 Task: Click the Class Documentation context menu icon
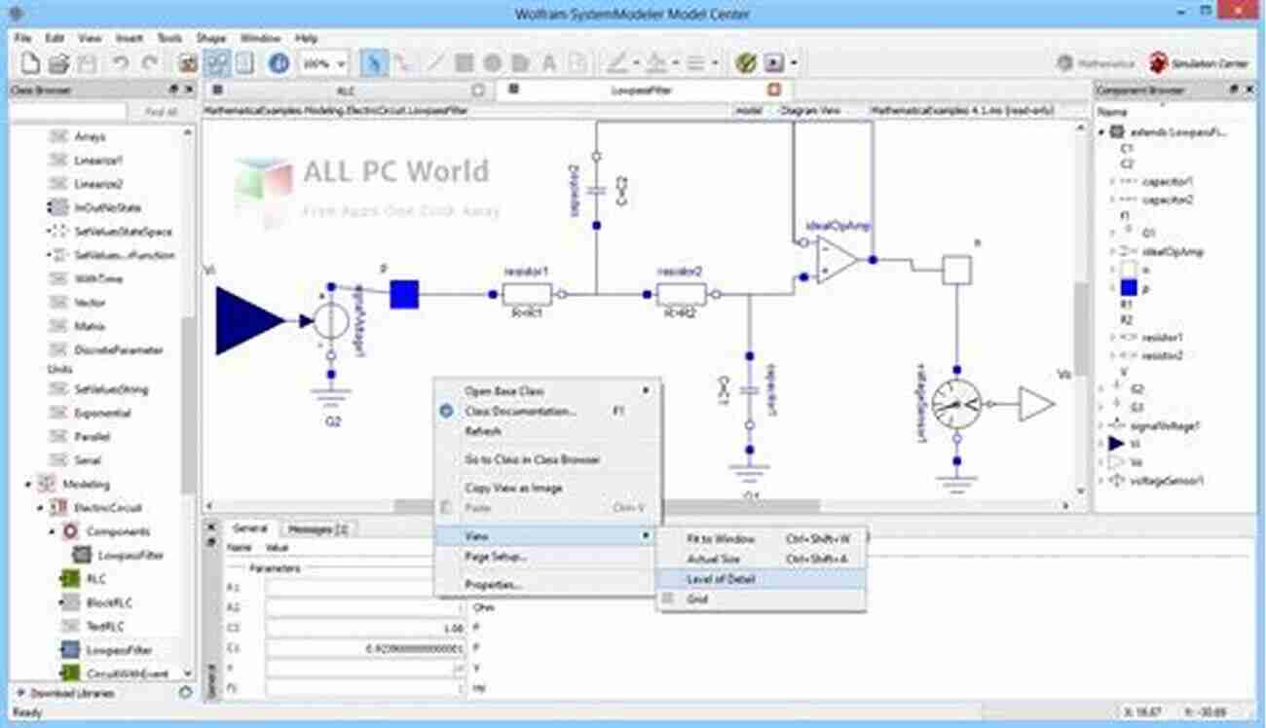(x=447, y=412)
